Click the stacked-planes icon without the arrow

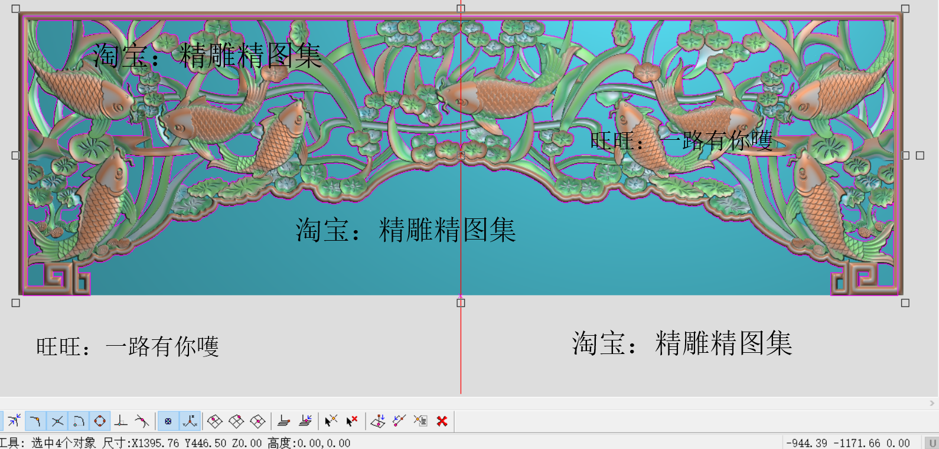pyautogui.click(x=284, y=421)
